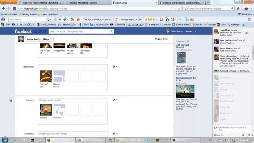Click the hide sidebar icon in chat footer
This screenshot has width=254, height=143.
click(248, 135)
